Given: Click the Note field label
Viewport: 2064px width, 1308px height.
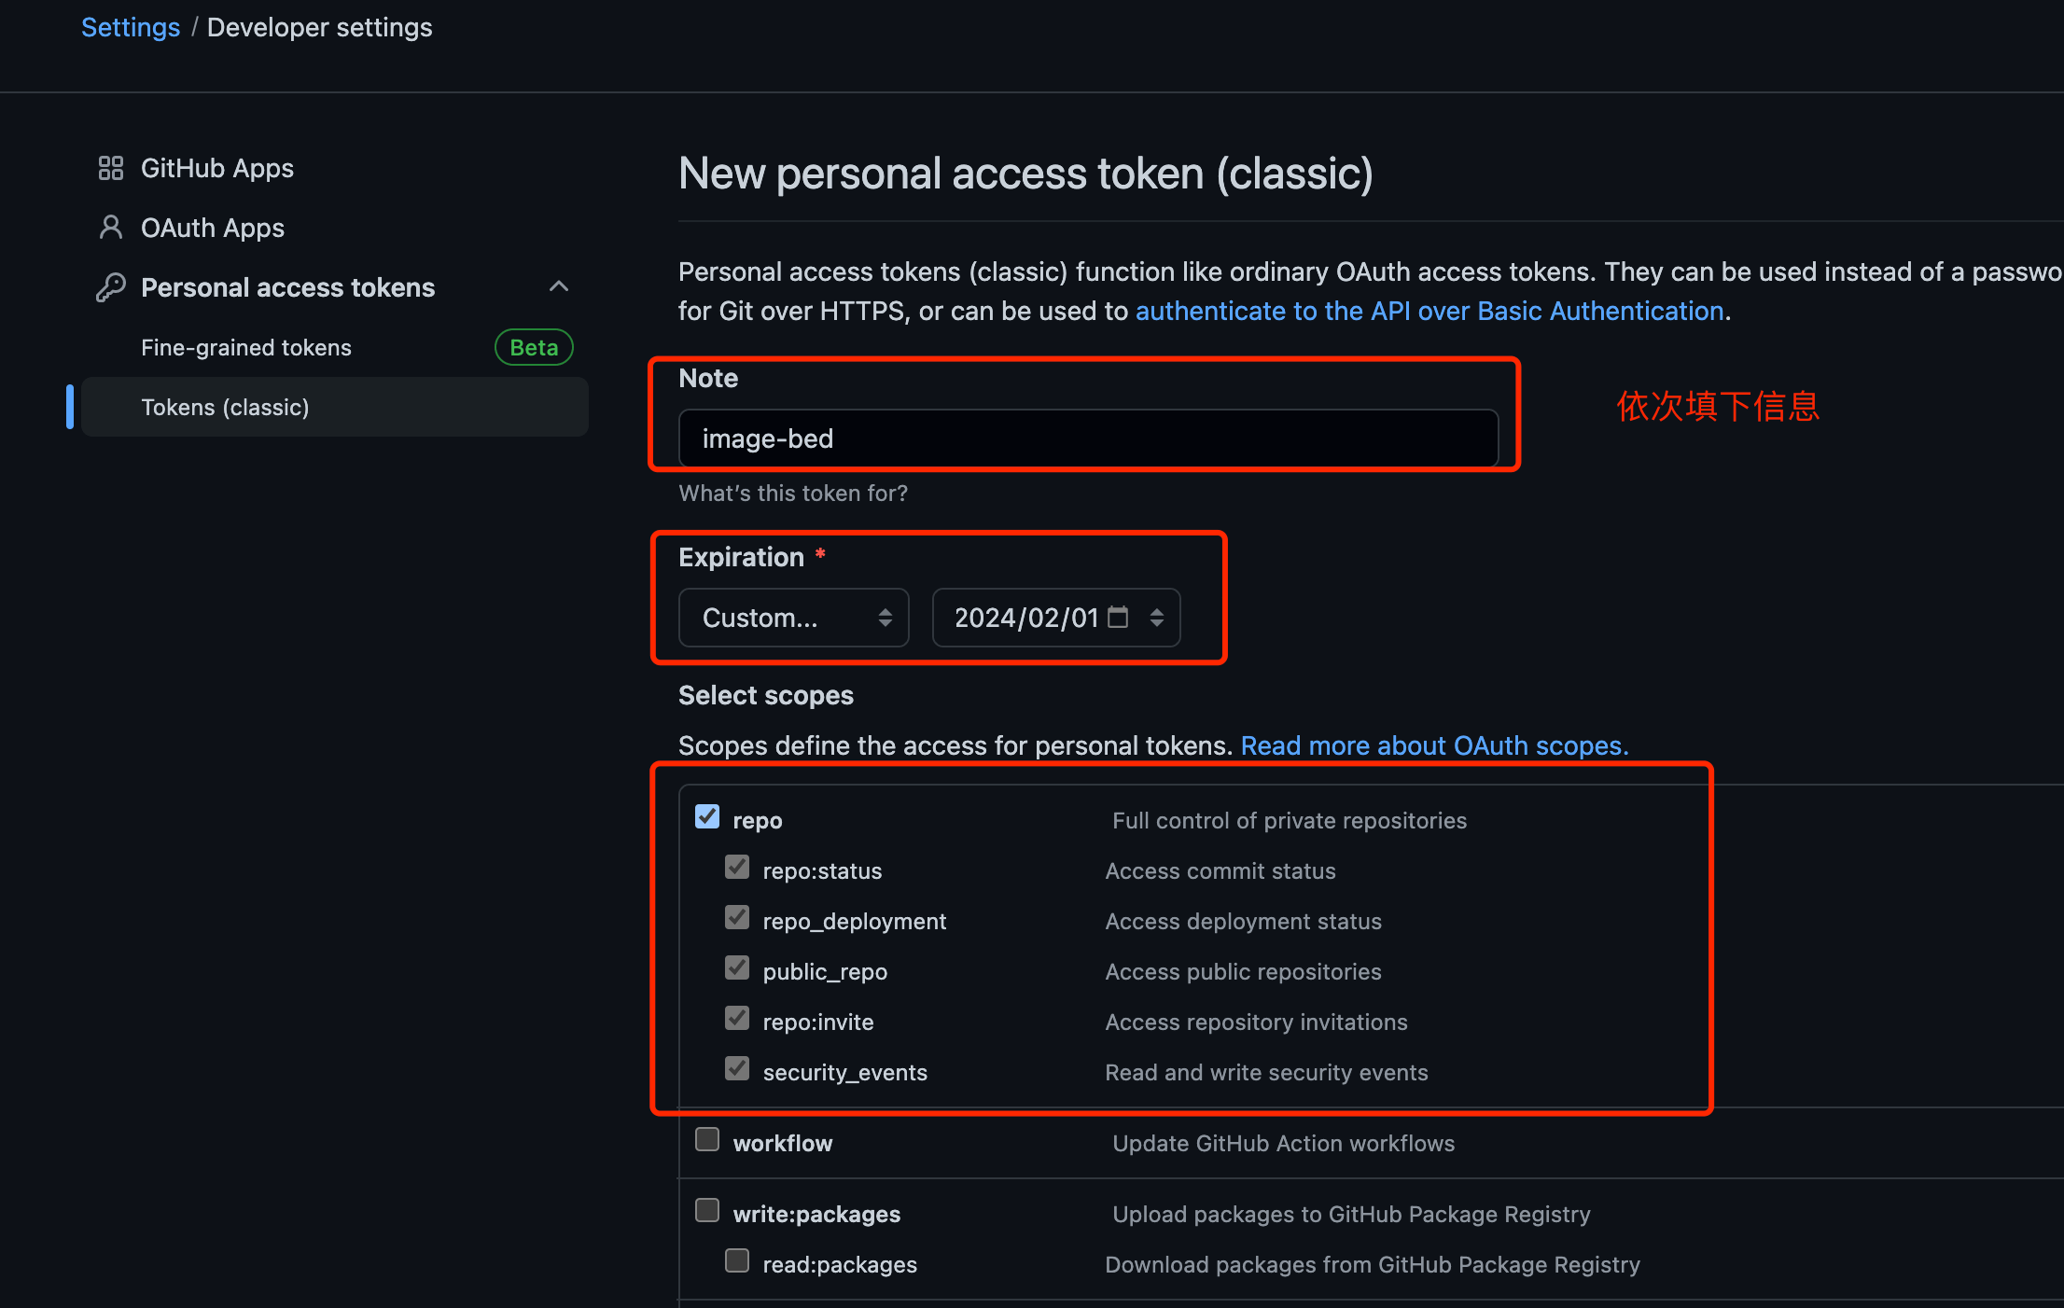Looking at the screenshot, I should (708, 378).
